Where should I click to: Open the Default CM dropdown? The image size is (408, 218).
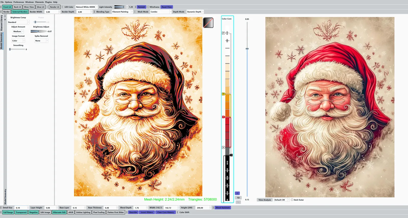[282, 200]
